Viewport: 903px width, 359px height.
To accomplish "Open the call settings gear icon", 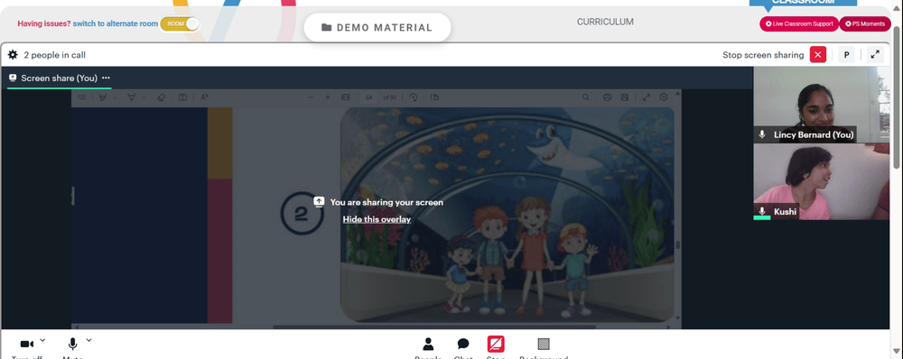I will (13, 55).
